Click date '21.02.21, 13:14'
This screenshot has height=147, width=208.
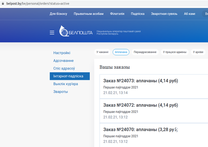115,93
